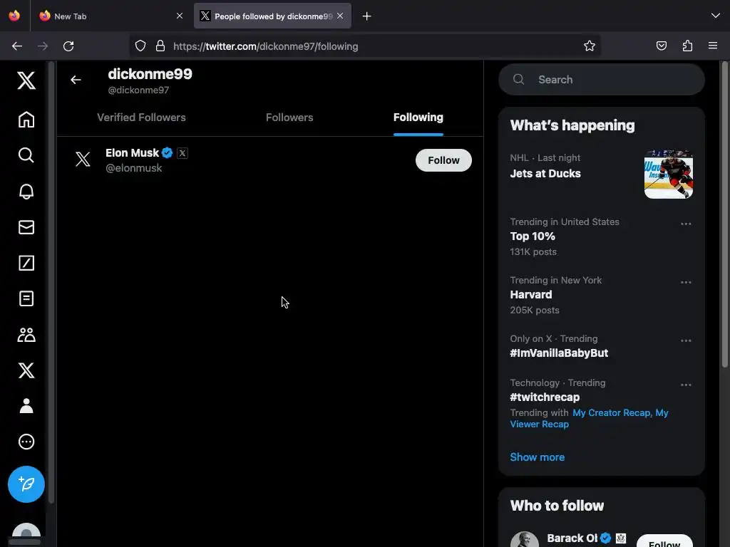Click search magnifier icon in Search box
Image resolution: width=730 pixels, height=547 pixels.
point(519,80)
